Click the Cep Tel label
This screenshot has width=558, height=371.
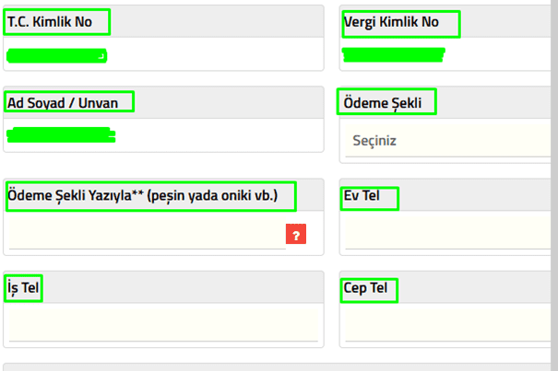(369, 288)
